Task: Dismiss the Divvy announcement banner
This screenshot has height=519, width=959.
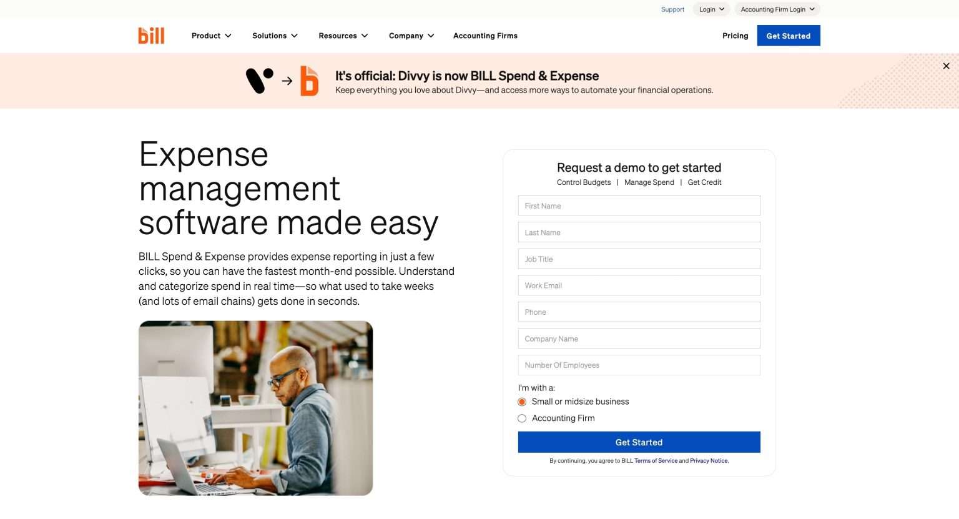Action: pyautogui.click(x=946, y=66)
